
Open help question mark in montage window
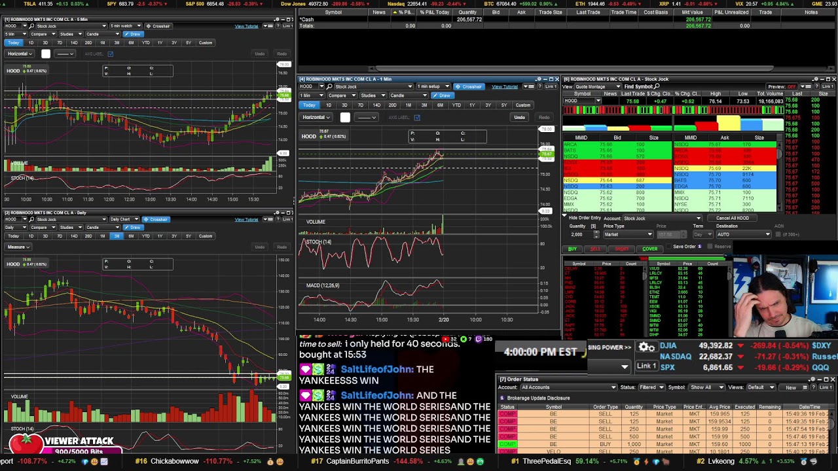(816, 86)
